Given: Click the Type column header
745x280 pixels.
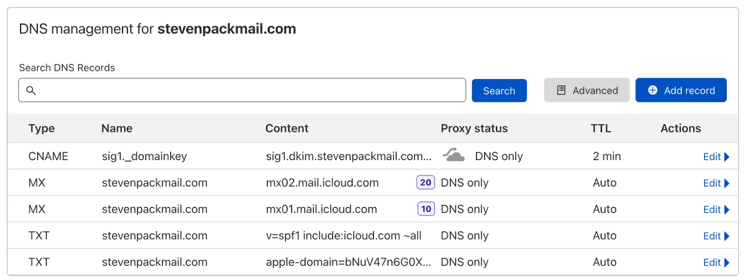Looking at the screenshot, I should pyautogui.click(x=41, y=128).
